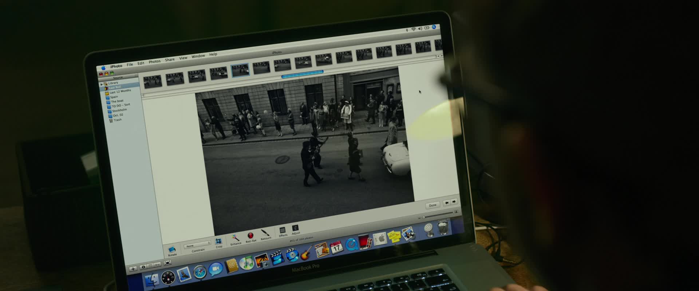Viewport: 699px width, 291px height.
Task: Open the Adjust panel
Action: (295, 228)
